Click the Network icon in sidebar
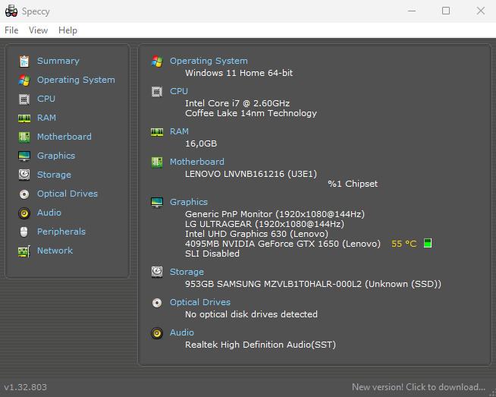This screenshot has width=496, height=397. coord(24,250)
